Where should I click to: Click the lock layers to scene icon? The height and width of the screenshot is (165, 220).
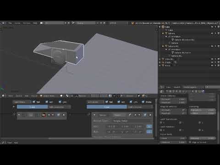(110, 96)
